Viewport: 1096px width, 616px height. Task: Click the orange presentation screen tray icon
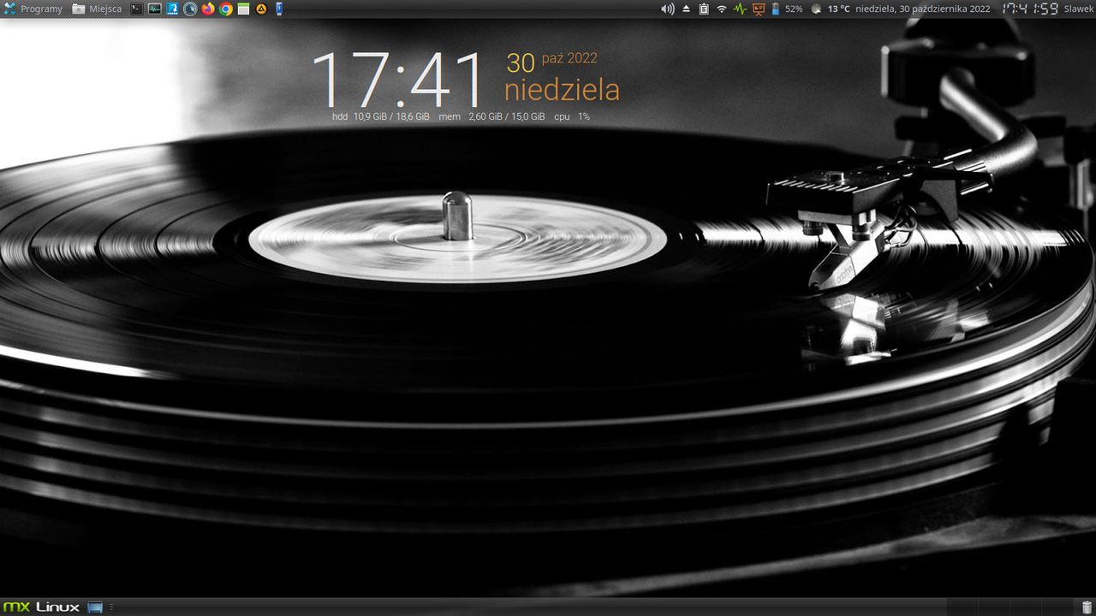pos(758,9)
